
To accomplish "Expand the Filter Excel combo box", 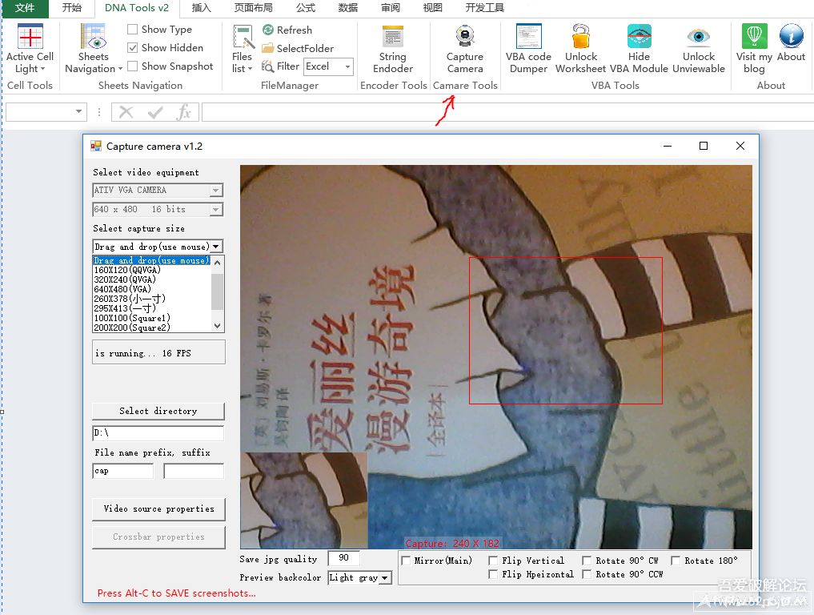I will click(348, 66).
